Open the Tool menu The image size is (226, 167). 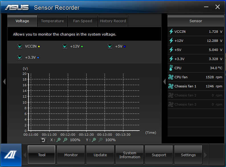click(x=42, y=155)
